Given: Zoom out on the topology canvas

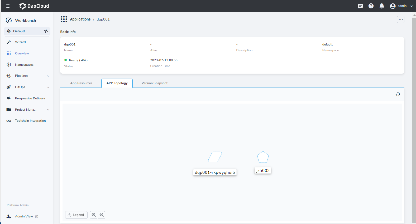Looking at the screenshot, I should (102, 215).
